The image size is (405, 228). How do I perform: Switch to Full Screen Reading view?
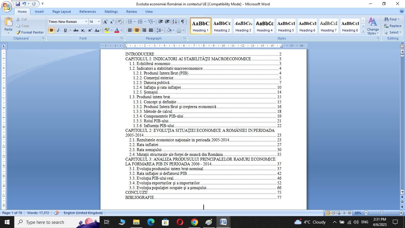pos(333,213)
